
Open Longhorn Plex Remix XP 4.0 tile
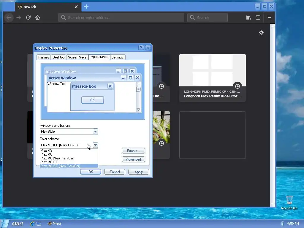click(x=213, y=78)
